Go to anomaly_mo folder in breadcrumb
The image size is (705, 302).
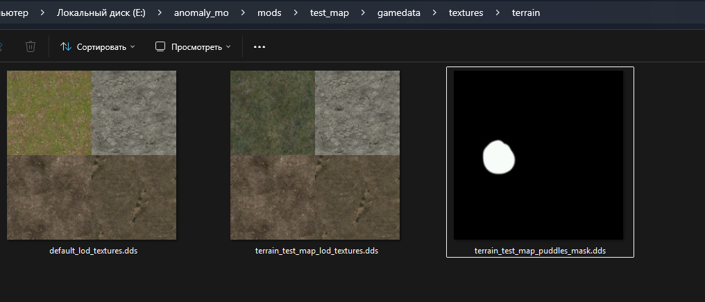[x=201, y=13]
